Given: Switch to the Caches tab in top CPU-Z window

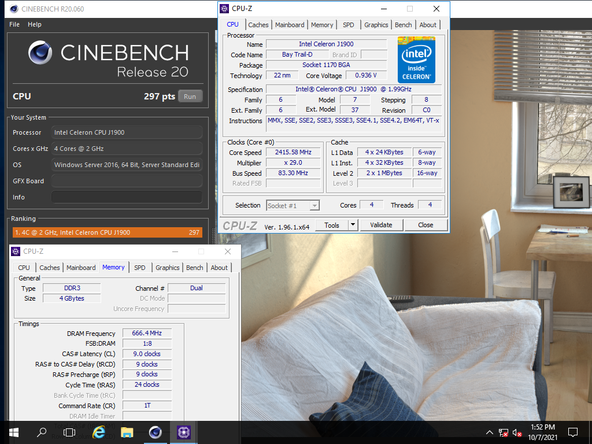Looking at the screenshot, I should (258, 25).
